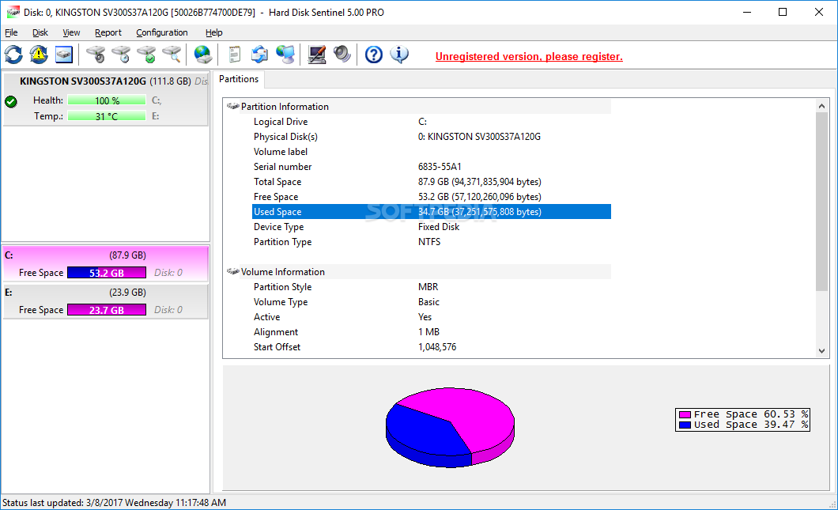
Task: Select the Total Space row
Action: click(x=432, y=182)
